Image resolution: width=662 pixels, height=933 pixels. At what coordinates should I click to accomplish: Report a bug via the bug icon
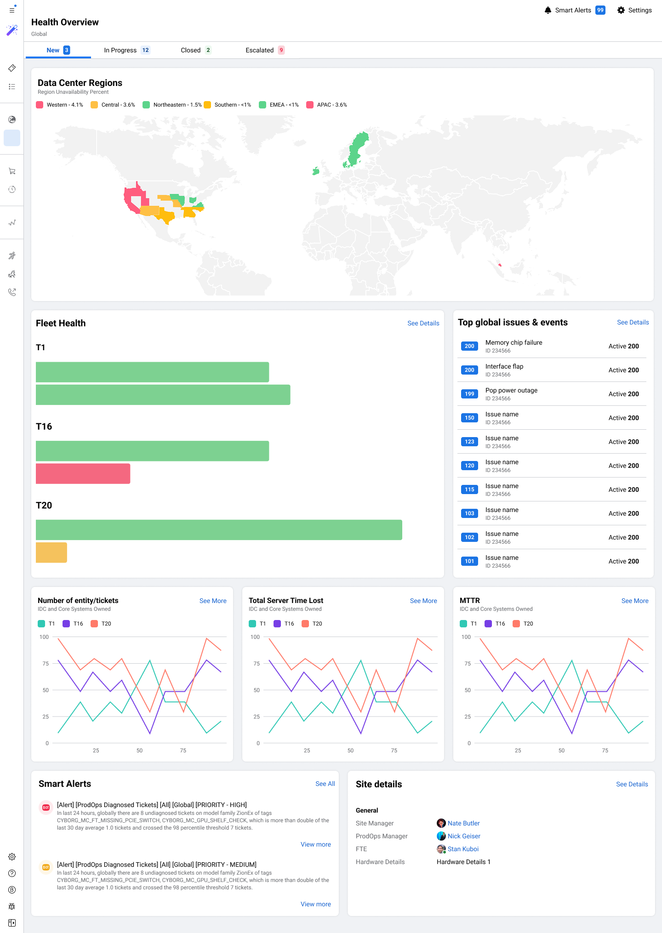(12, 906)
